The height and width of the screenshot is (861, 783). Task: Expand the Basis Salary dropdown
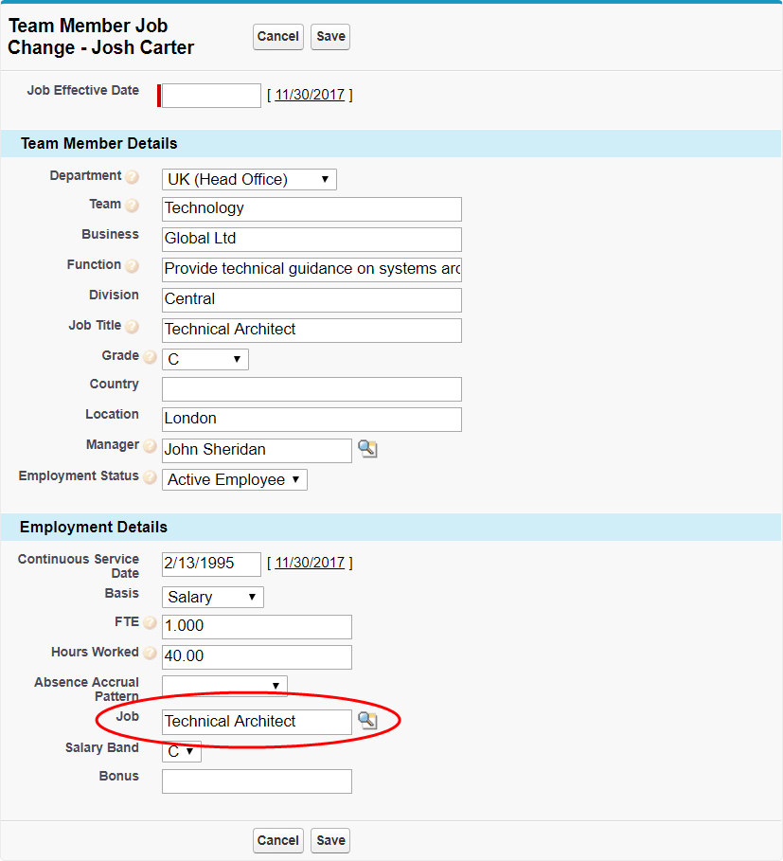pyautogui.click(x=212, y=597)
